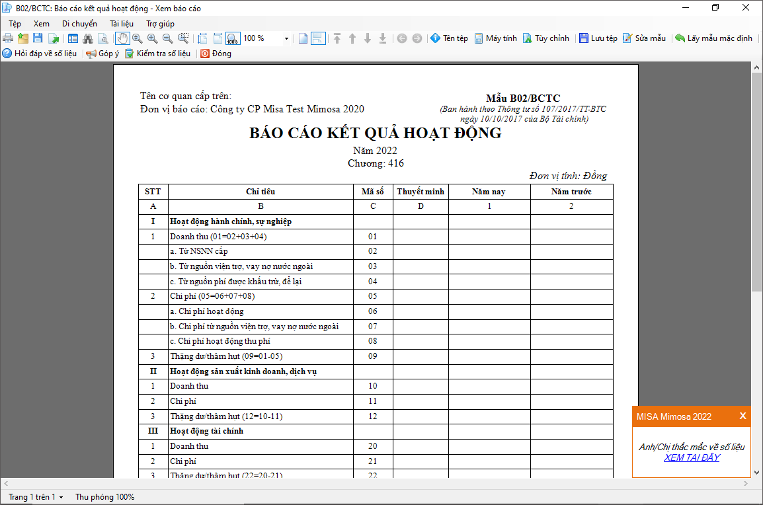Open the Di chuyển menu

click(79, 24)
